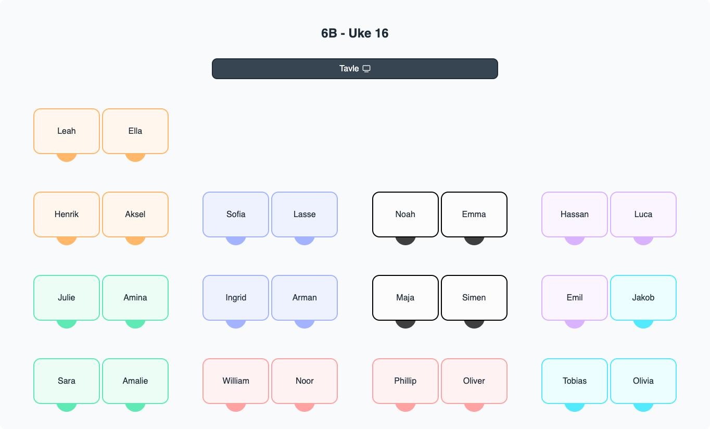Click the orange chair below Henrik

tap(67, 241)
